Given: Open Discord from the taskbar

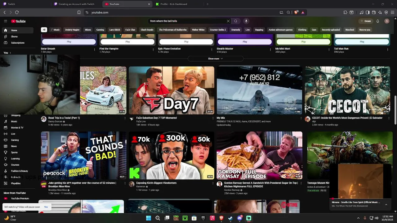Looking at the screenshot, I should coord(239,218).
